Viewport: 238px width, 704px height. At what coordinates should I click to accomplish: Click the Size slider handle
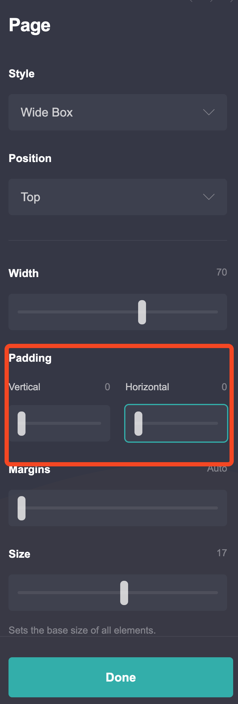pyautogui.click(x=124, y=592)
